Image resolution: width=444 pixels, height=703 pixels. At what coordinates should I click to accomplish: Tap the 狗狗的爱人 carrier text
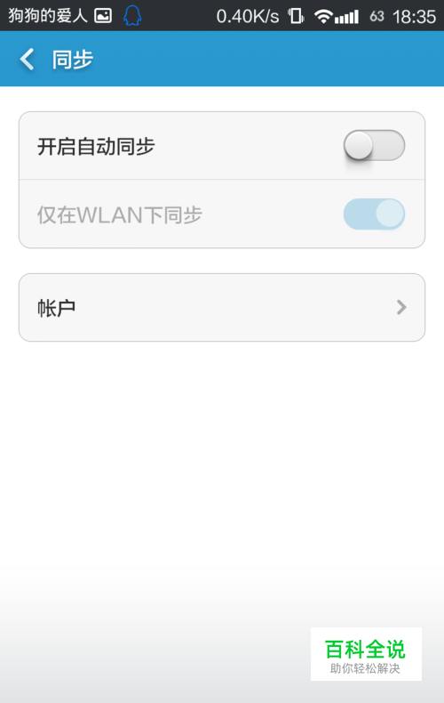[x=47, y=16]
